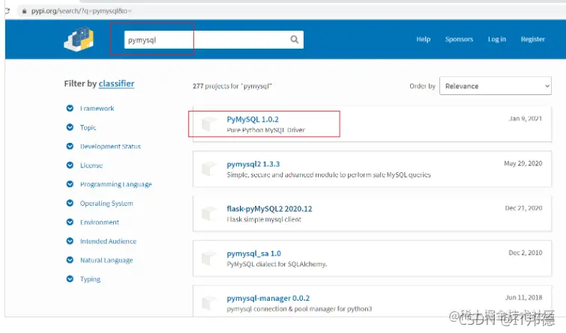Open the Register link
Screen dimensions: 566x333
pyautogui.click(x=532, y=39)
